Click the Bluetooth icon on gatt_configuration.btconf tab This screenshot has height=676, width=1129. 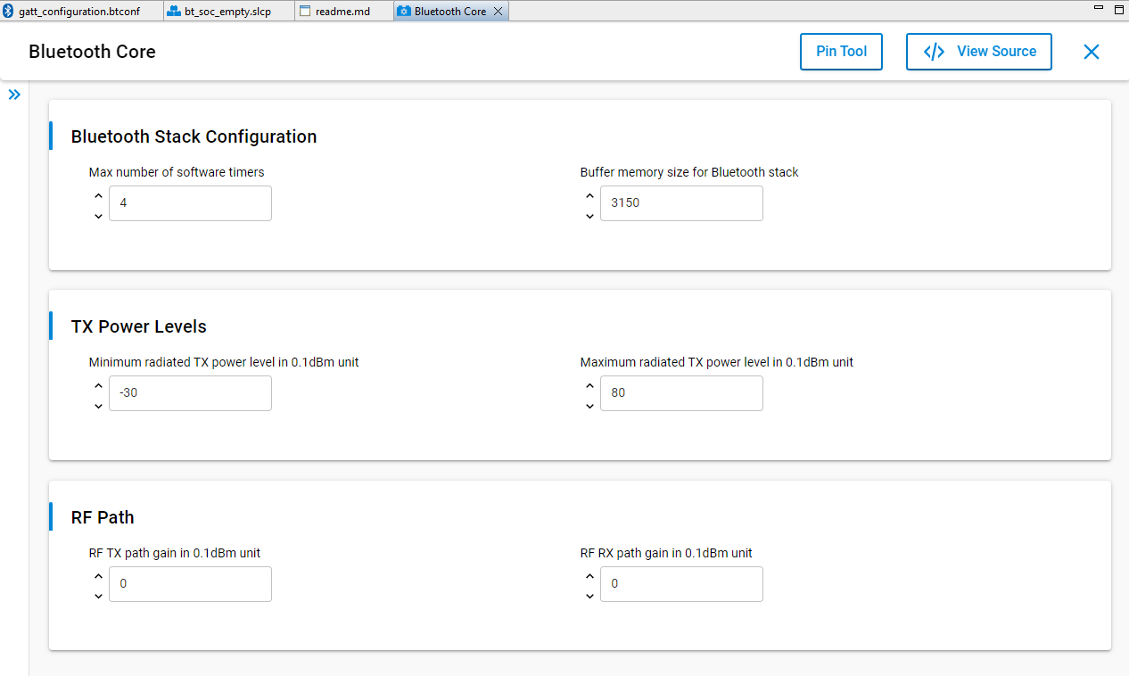pos(9,11)
